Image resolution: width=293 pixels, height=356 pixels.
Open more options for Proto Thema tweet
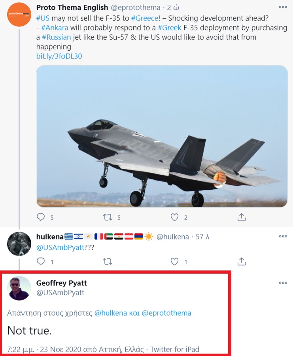pyautogui.click(x=283, y=7)
